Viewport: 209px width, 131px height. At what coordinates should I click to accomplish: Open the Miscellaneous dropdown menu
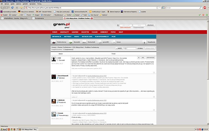click(58, 15)
